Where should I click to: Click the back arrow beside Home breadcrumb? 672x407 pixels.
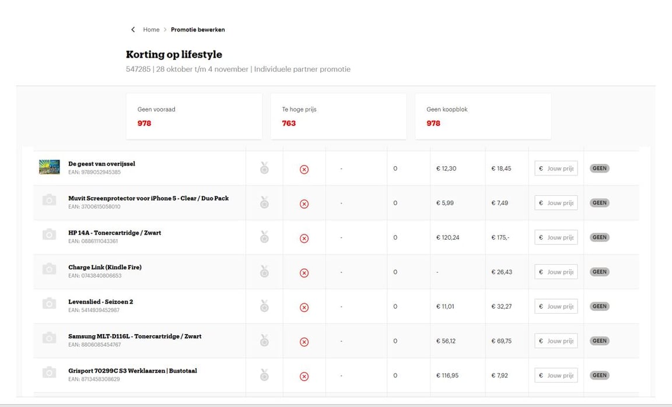(x=133, y=30)
